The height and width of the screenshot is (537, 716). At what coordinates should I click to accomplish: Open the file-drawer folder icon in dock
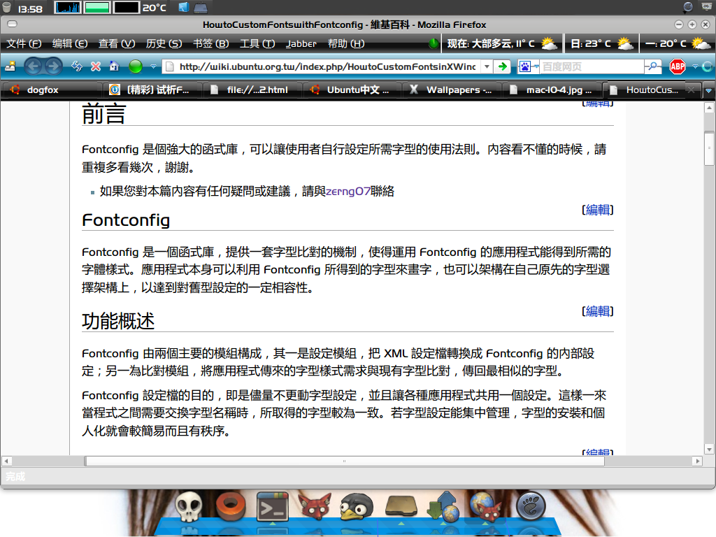click(401, 507)
